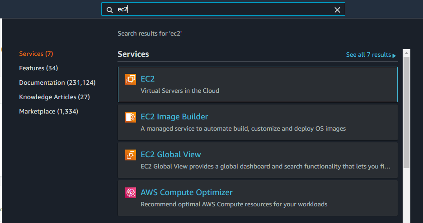The height and width of the screenshot is (223, 423).
Task: Select the Knowledge Articles (27) category
Action: pos(54,97)
